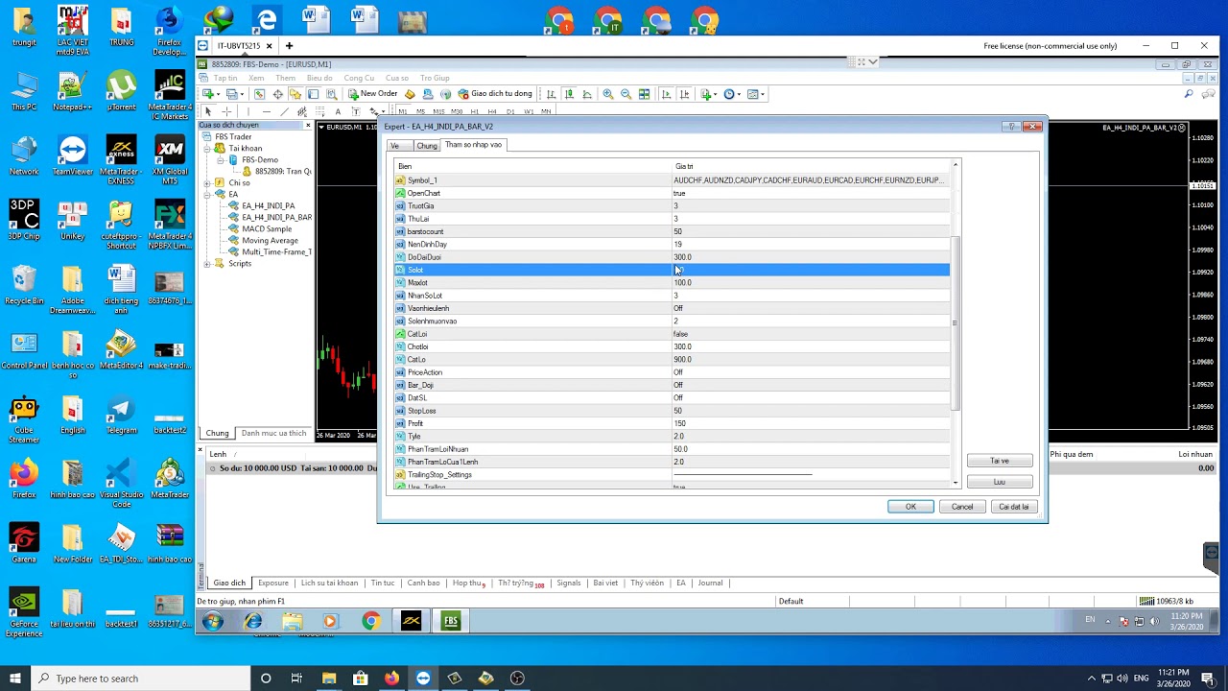Click the zoom out magnifier on chart toolbar
This screenshot has width=1228, height=691.
click(x=626, y=94)
